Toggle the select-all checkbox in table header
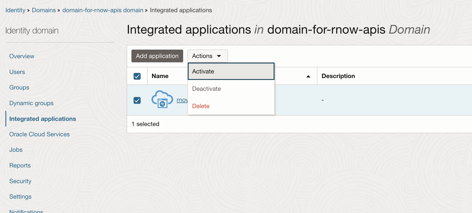Screen dimensions: 472x213 coord(137,76)
